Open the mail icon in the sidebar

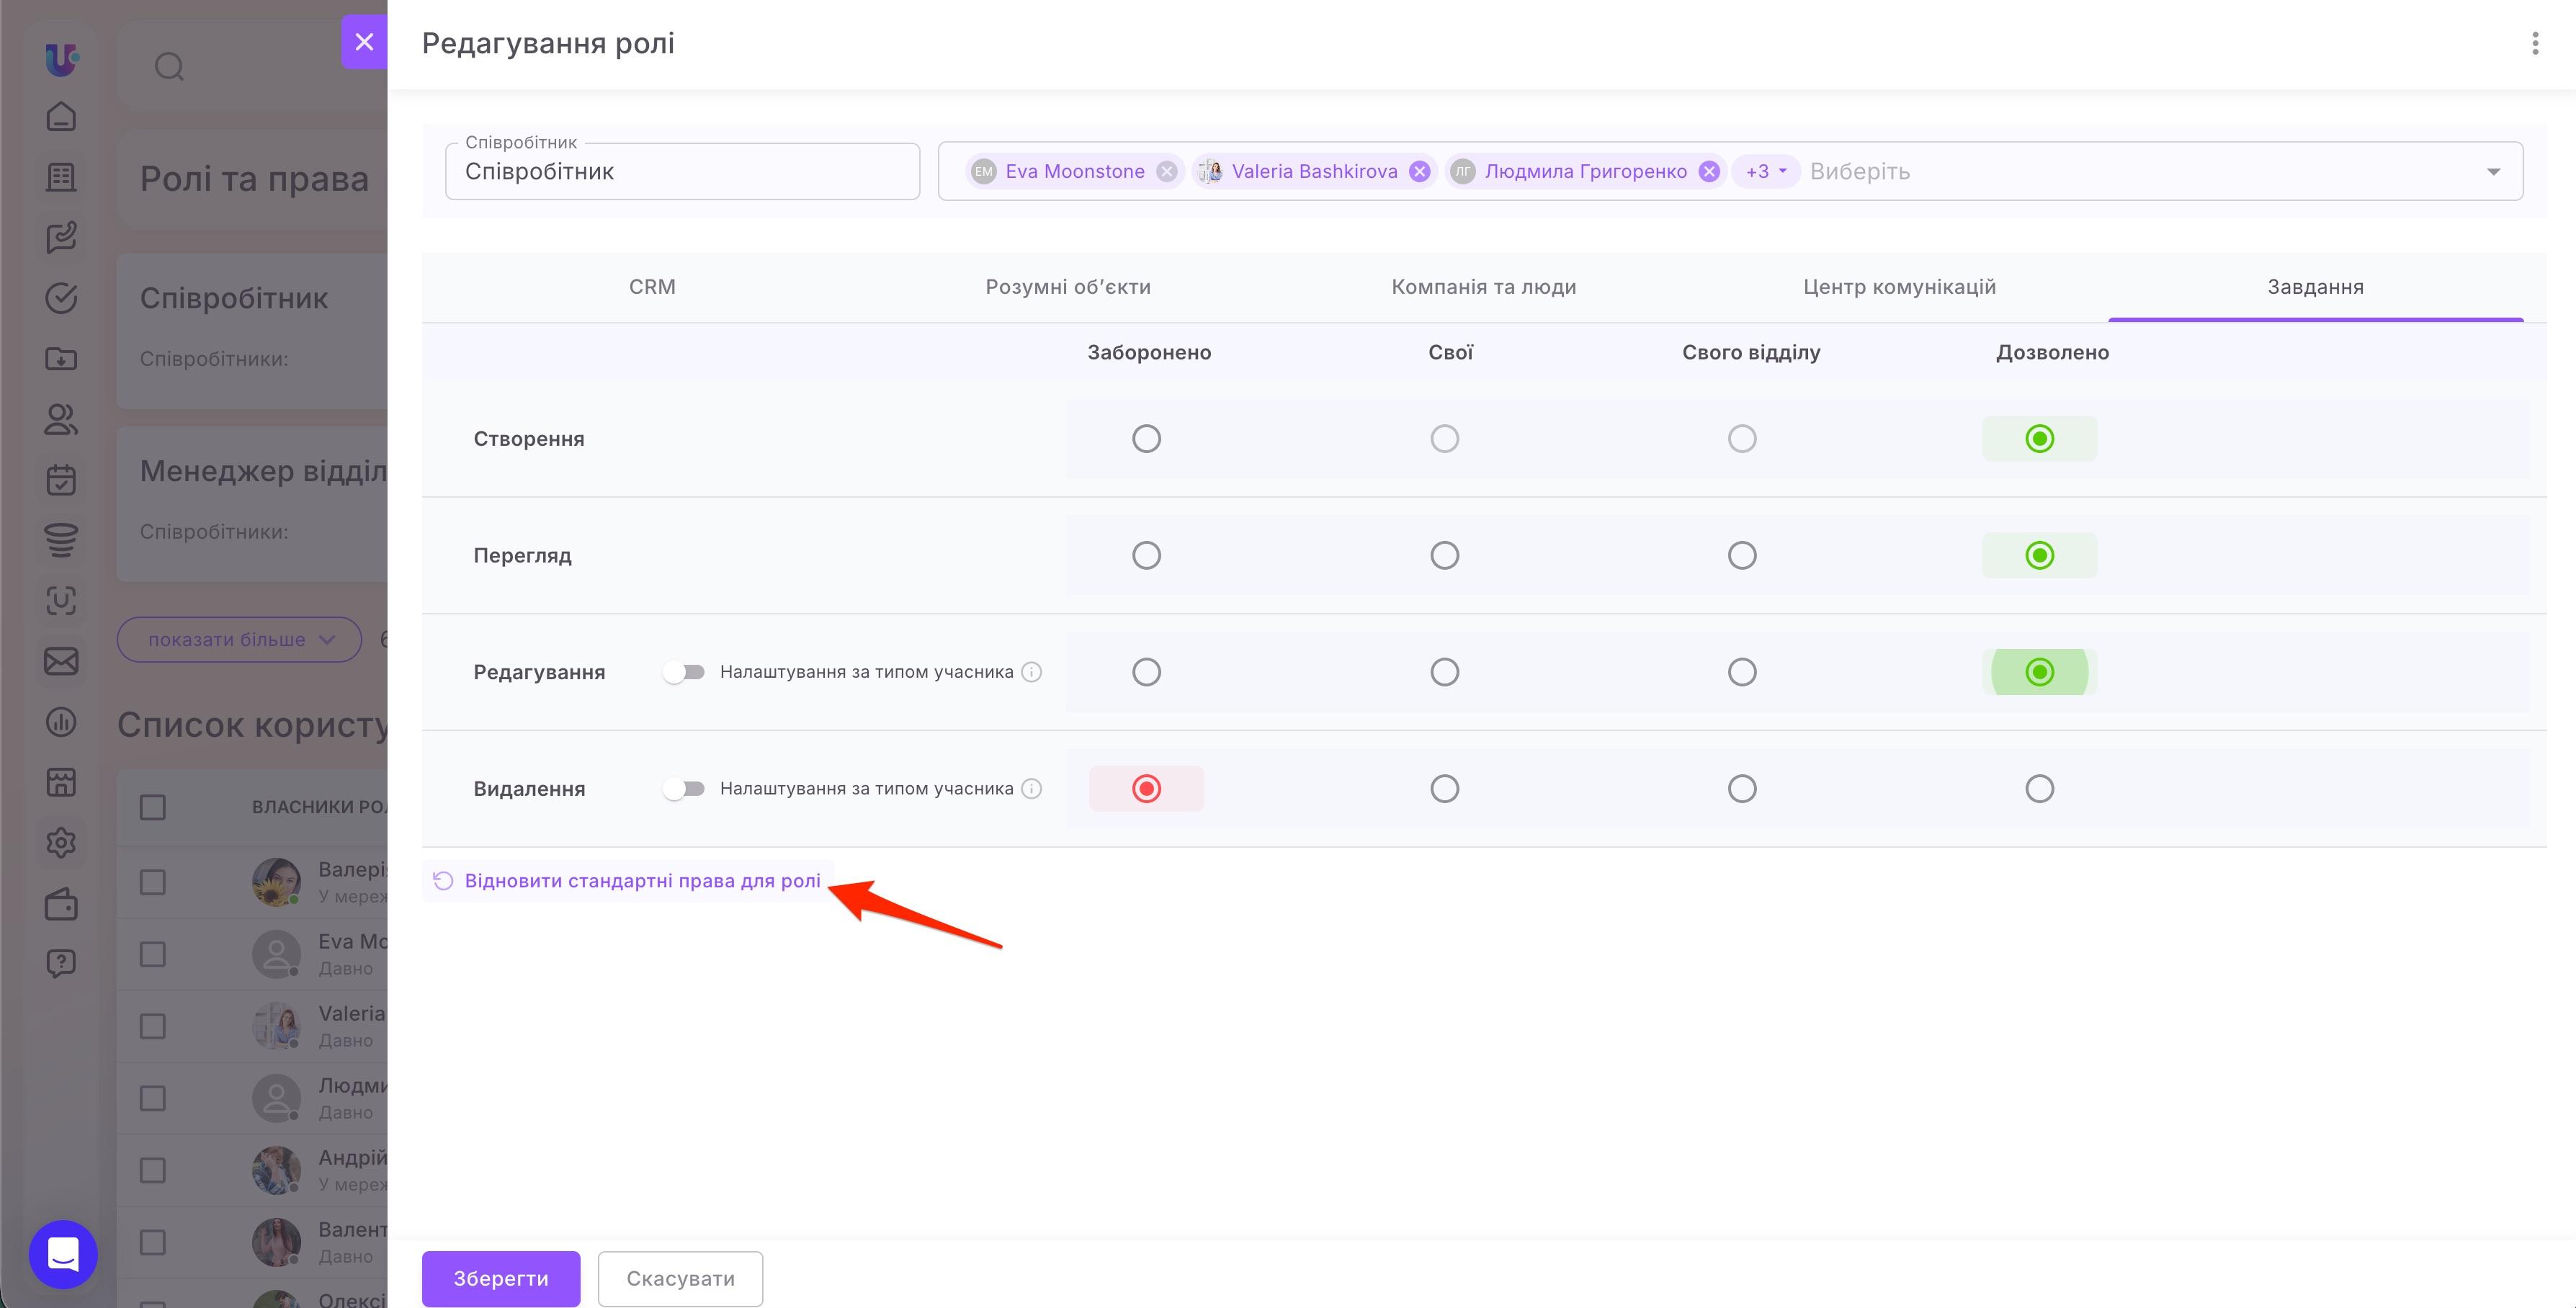[61, 661]
